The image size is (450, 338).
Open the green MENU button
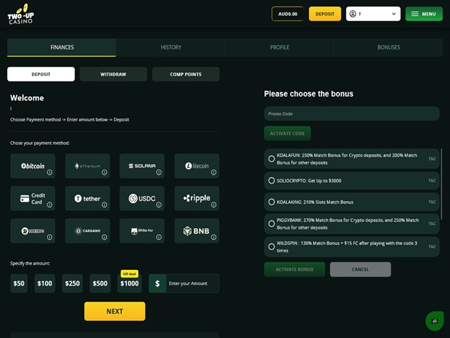tap(424, 14)
